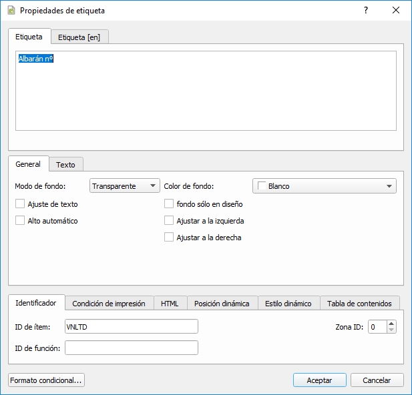Open the Posición dinámica tab
Image resolution: width=412 pixels, height=395 pixels.
point(222,304)
